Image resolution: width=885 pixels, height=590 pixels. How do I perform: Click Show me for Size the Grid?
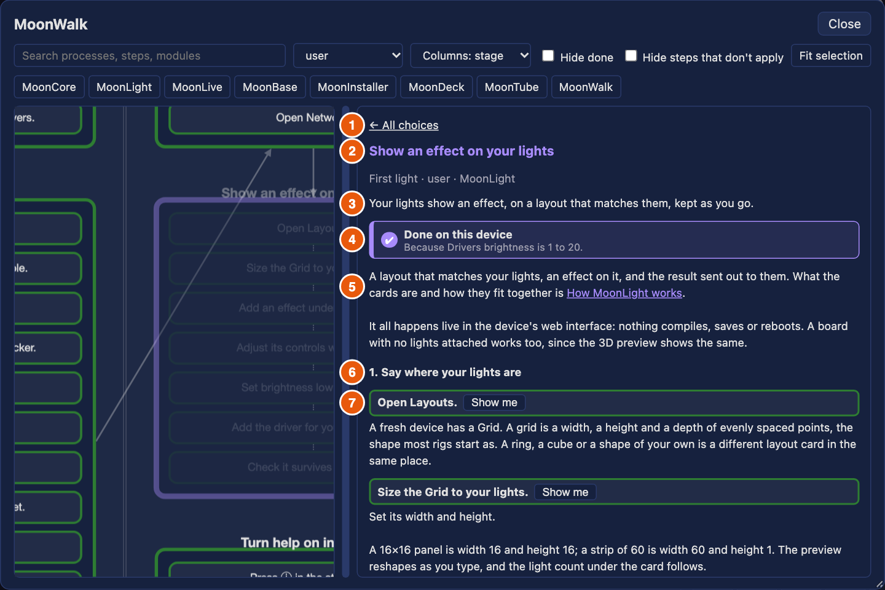565,492
